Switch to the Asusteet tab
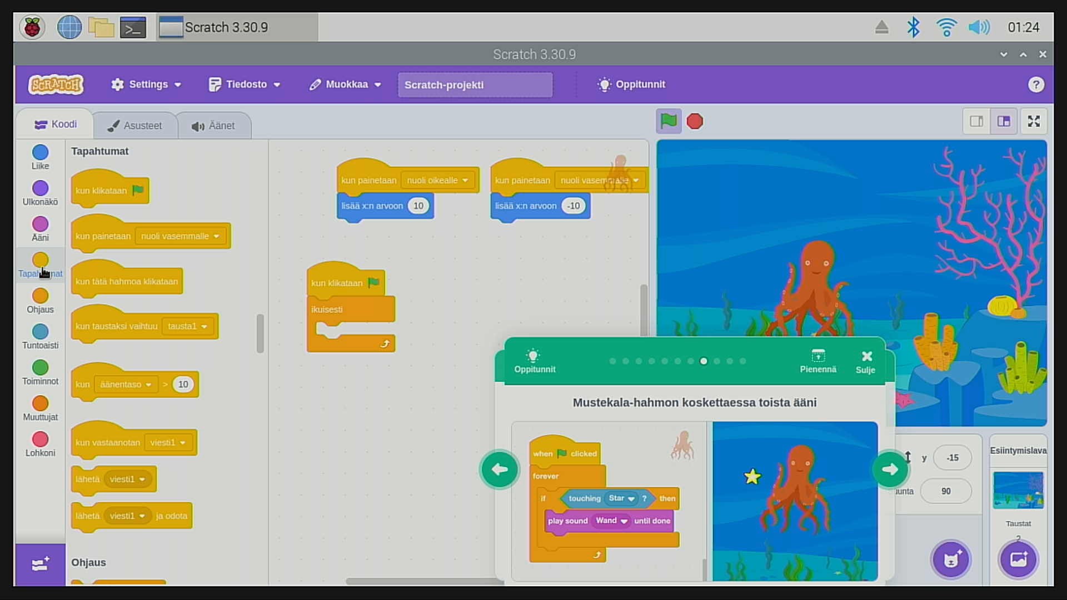Viewport: 1067px width, 600px height. pyautogui.click(x=135, y=126)
